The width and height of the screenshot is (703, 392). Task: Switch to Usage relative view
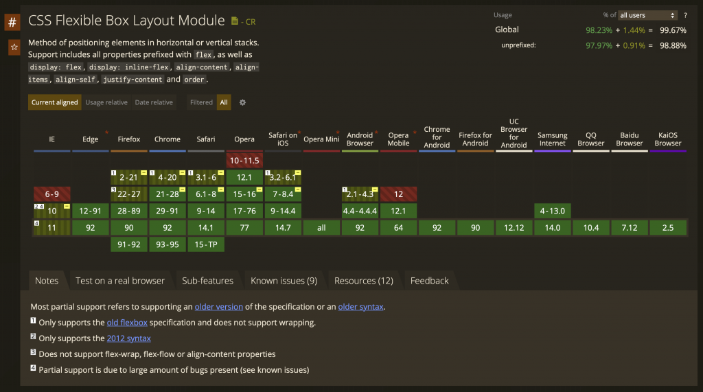click(x=106, y=102)
